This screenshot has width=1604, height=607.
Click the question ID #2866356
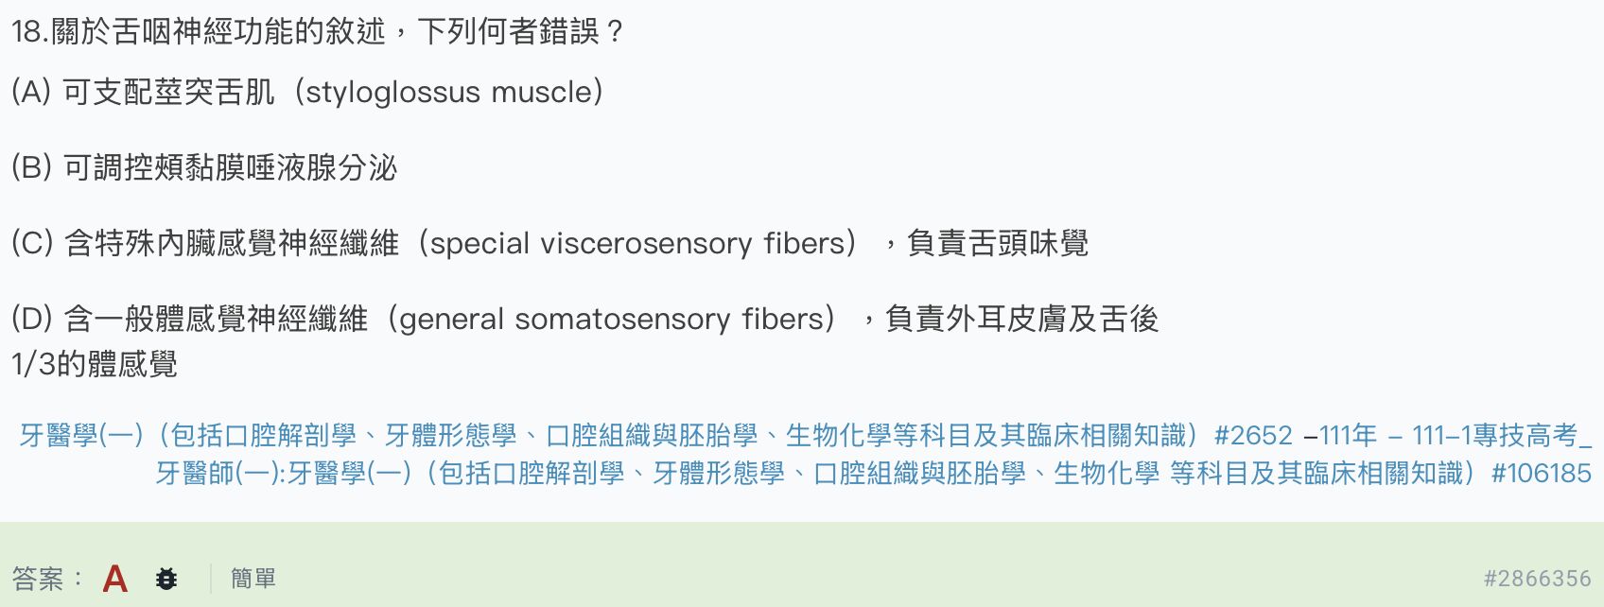1538,579
